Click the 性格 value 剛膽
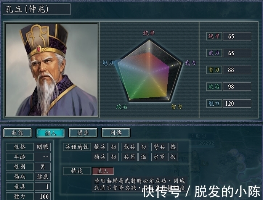The height and width of the screenshot is (200, 263). [43, 147]
